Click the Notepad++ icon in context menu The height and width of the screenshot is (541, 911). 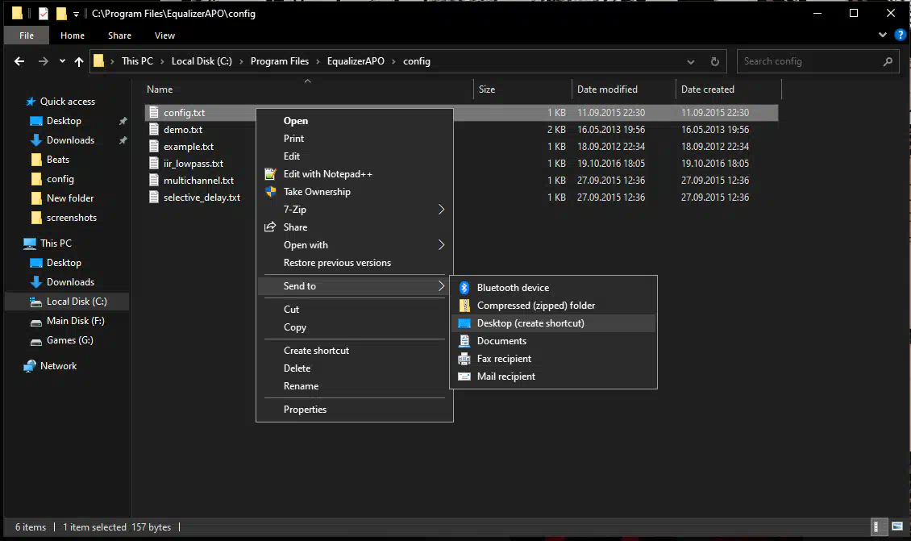pyautogui.click(x=270, y=173)
